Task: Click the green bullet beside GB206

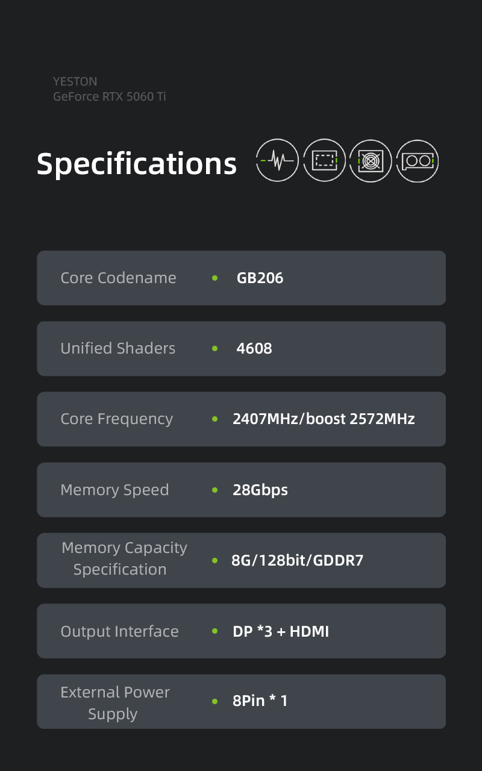Action: (215, 278)
